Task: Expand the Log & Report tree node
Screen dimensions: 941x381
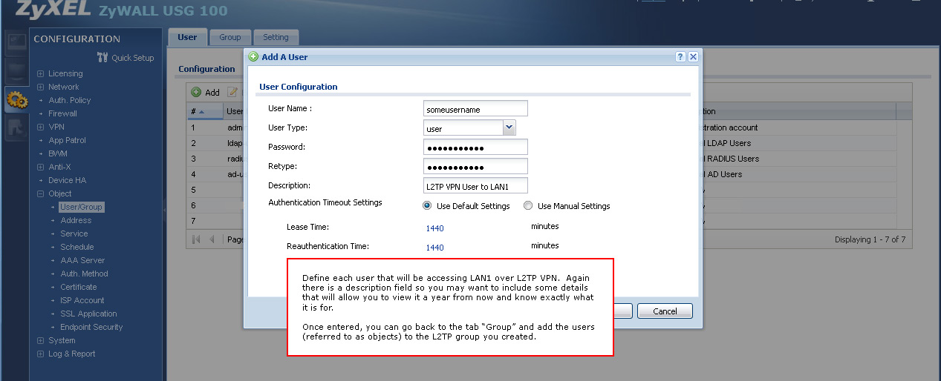Action: click(40, 354)
